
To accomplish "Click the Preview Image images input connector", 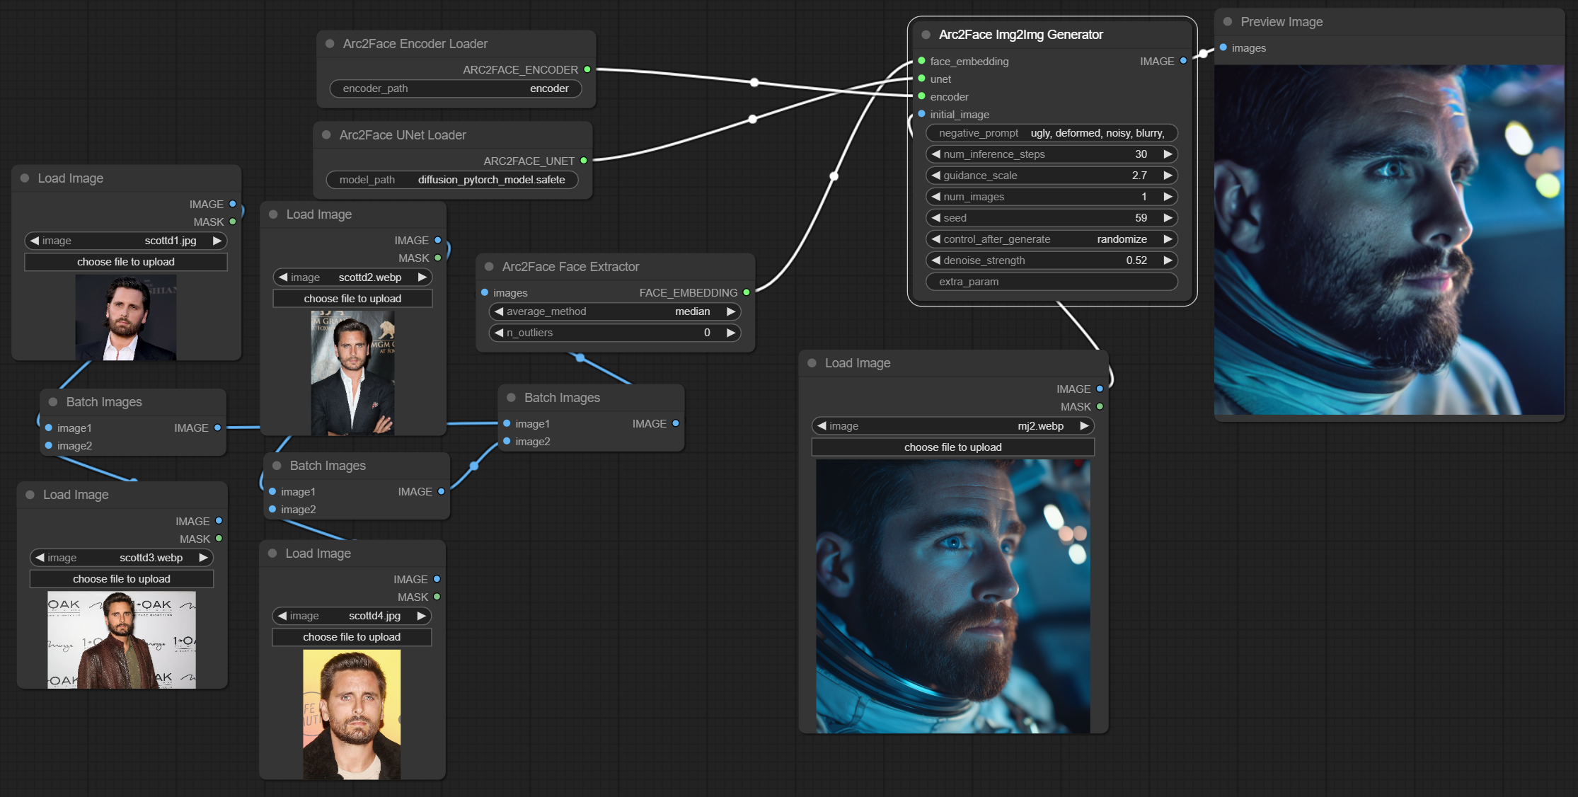I will click(1223, 47).
